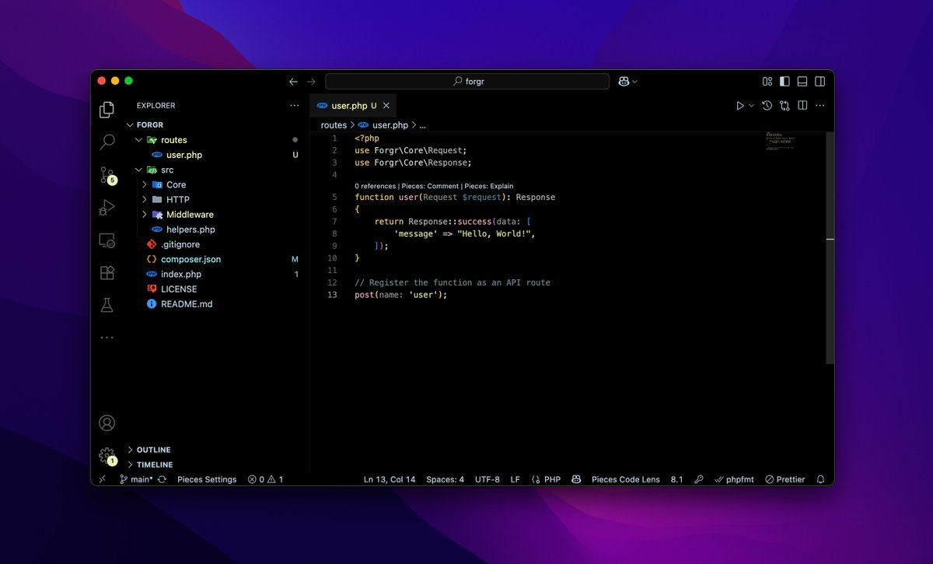933x564 pixels.
Task: Open Pieces Settings from the status bar
Action: click(207, 479)
